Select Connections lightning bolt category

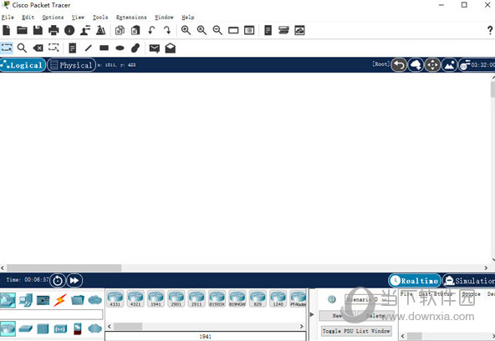60,300
